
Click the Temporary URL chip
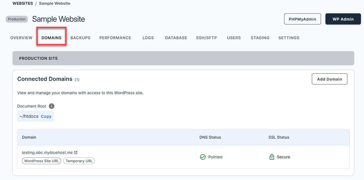tap(79, 161)
